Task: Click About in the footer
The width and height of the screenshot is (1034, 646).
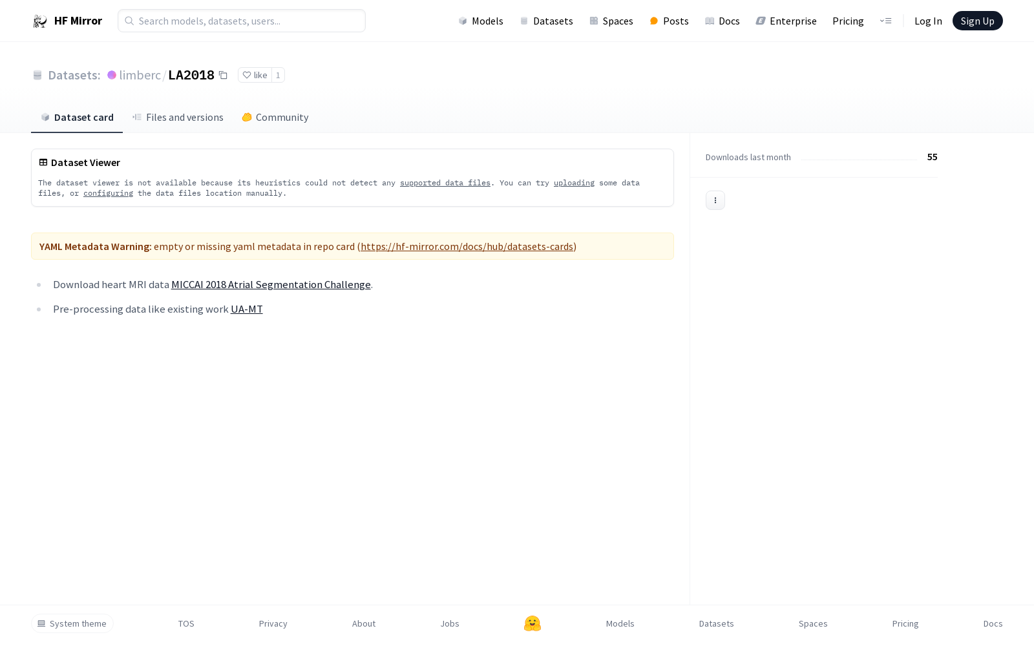Action: click(364, 623)
